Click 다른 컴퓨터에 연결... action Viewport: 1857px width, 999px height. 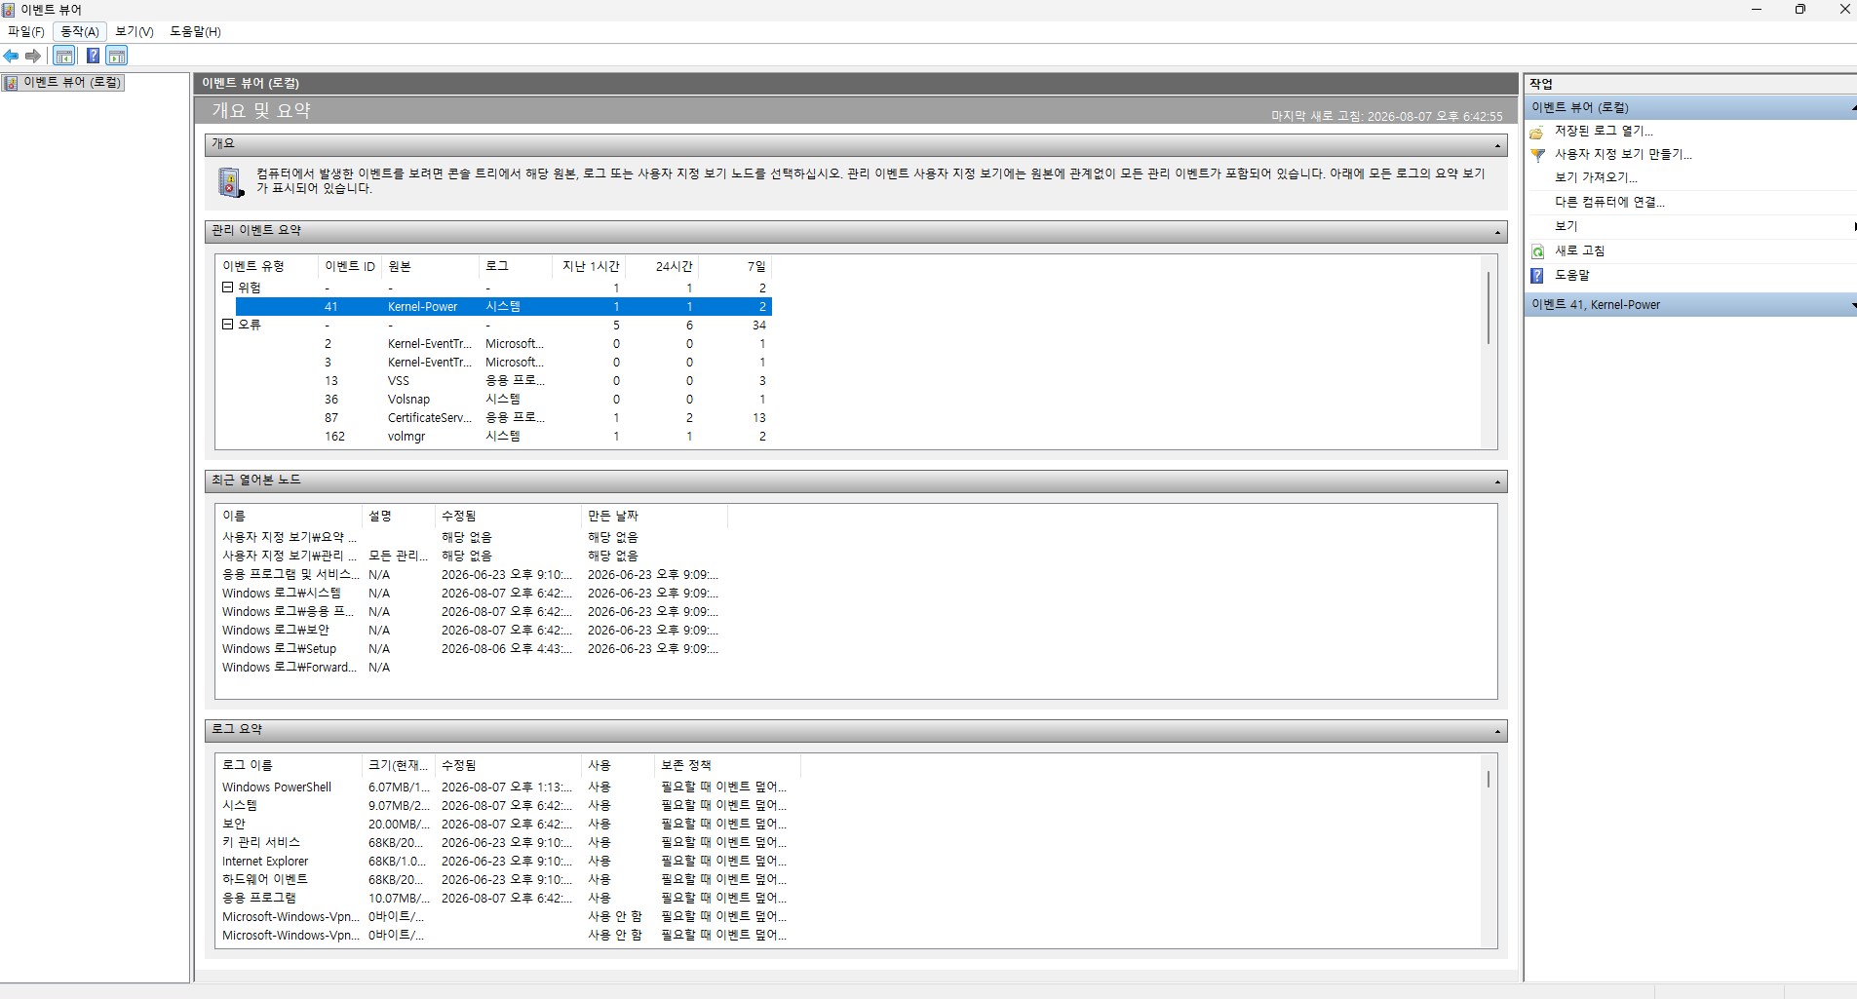[x=1609, y=202]
